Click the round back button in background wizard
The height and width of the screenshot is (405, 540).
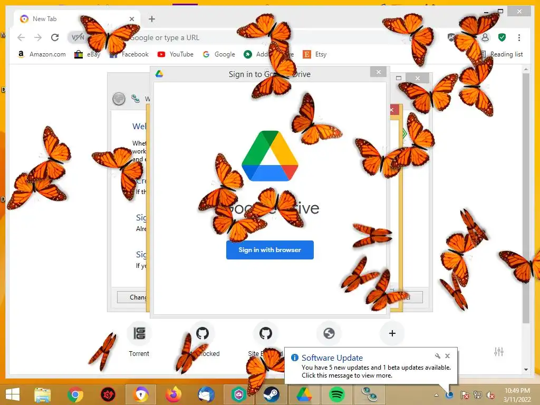click(x=119, y=99)
